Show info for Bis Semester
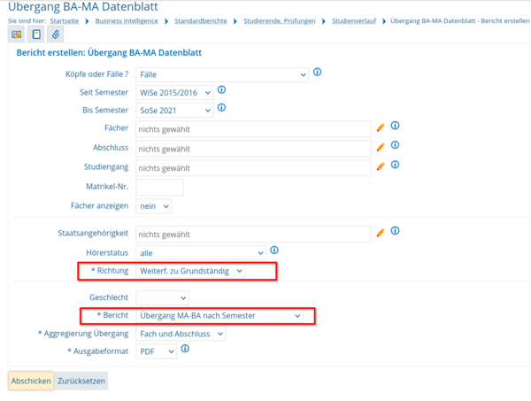The height and width of the screenshot is (401, 531). pyautogui.click(x=221, y=108)
